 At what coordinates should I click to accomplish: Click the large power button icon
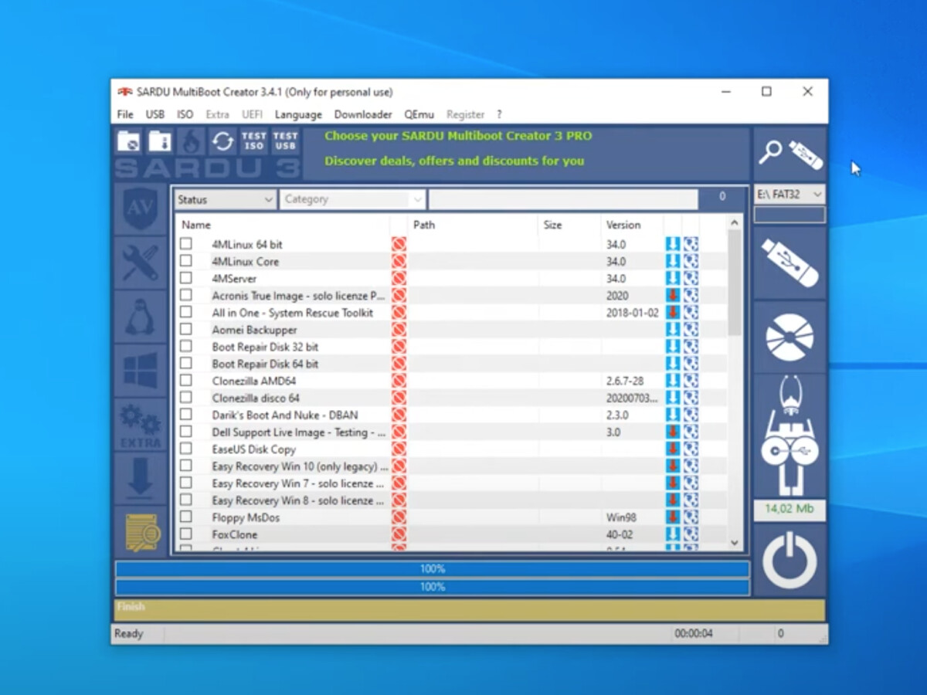click(x=789, y=561)
